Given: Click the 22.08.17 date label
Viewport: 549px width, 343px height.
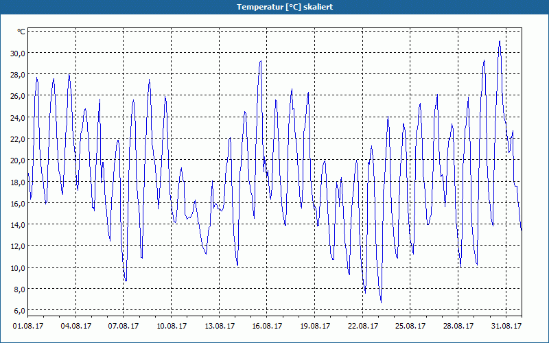Looking at the screenshot, I should pos(363,326).
